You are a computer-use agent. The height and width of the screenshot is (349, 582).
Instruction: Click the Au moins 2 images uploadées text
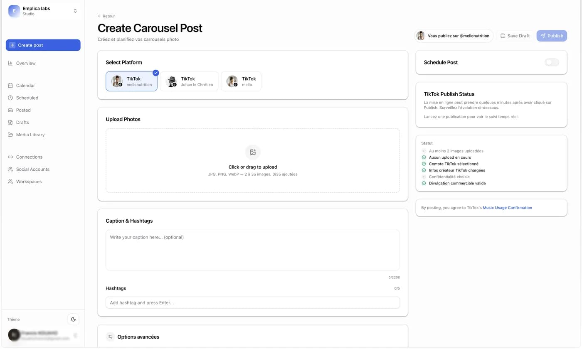click(x=456, y=151)
